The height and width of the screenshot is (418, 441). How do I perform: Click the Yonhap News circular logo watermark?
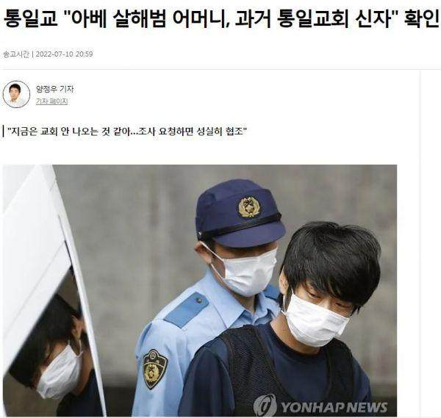point(265,406)
